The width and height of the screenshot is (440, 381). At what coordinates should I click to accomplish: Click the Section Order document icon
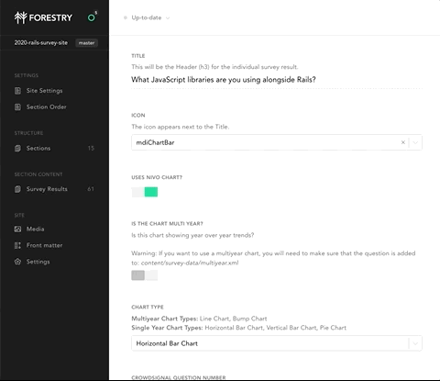pyautogui.click(x=17, y=106)
